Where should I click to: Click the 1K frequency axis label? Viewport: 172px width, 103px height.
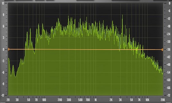click(x=95, y=100)
